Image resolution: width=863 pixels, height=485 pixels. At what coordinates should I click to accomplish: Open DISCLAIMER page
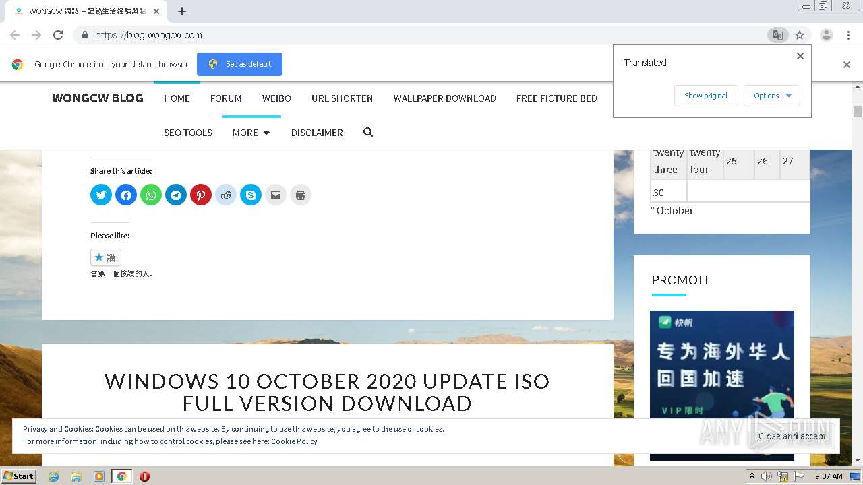coord(317,133)
